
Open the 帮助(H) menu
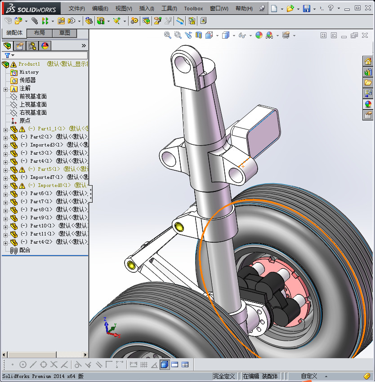point(244,9)
